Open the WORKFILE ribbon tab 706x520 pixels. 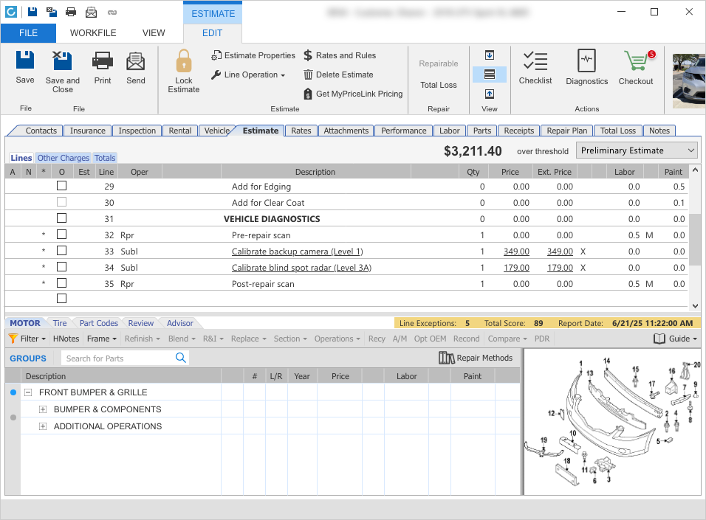93,33
